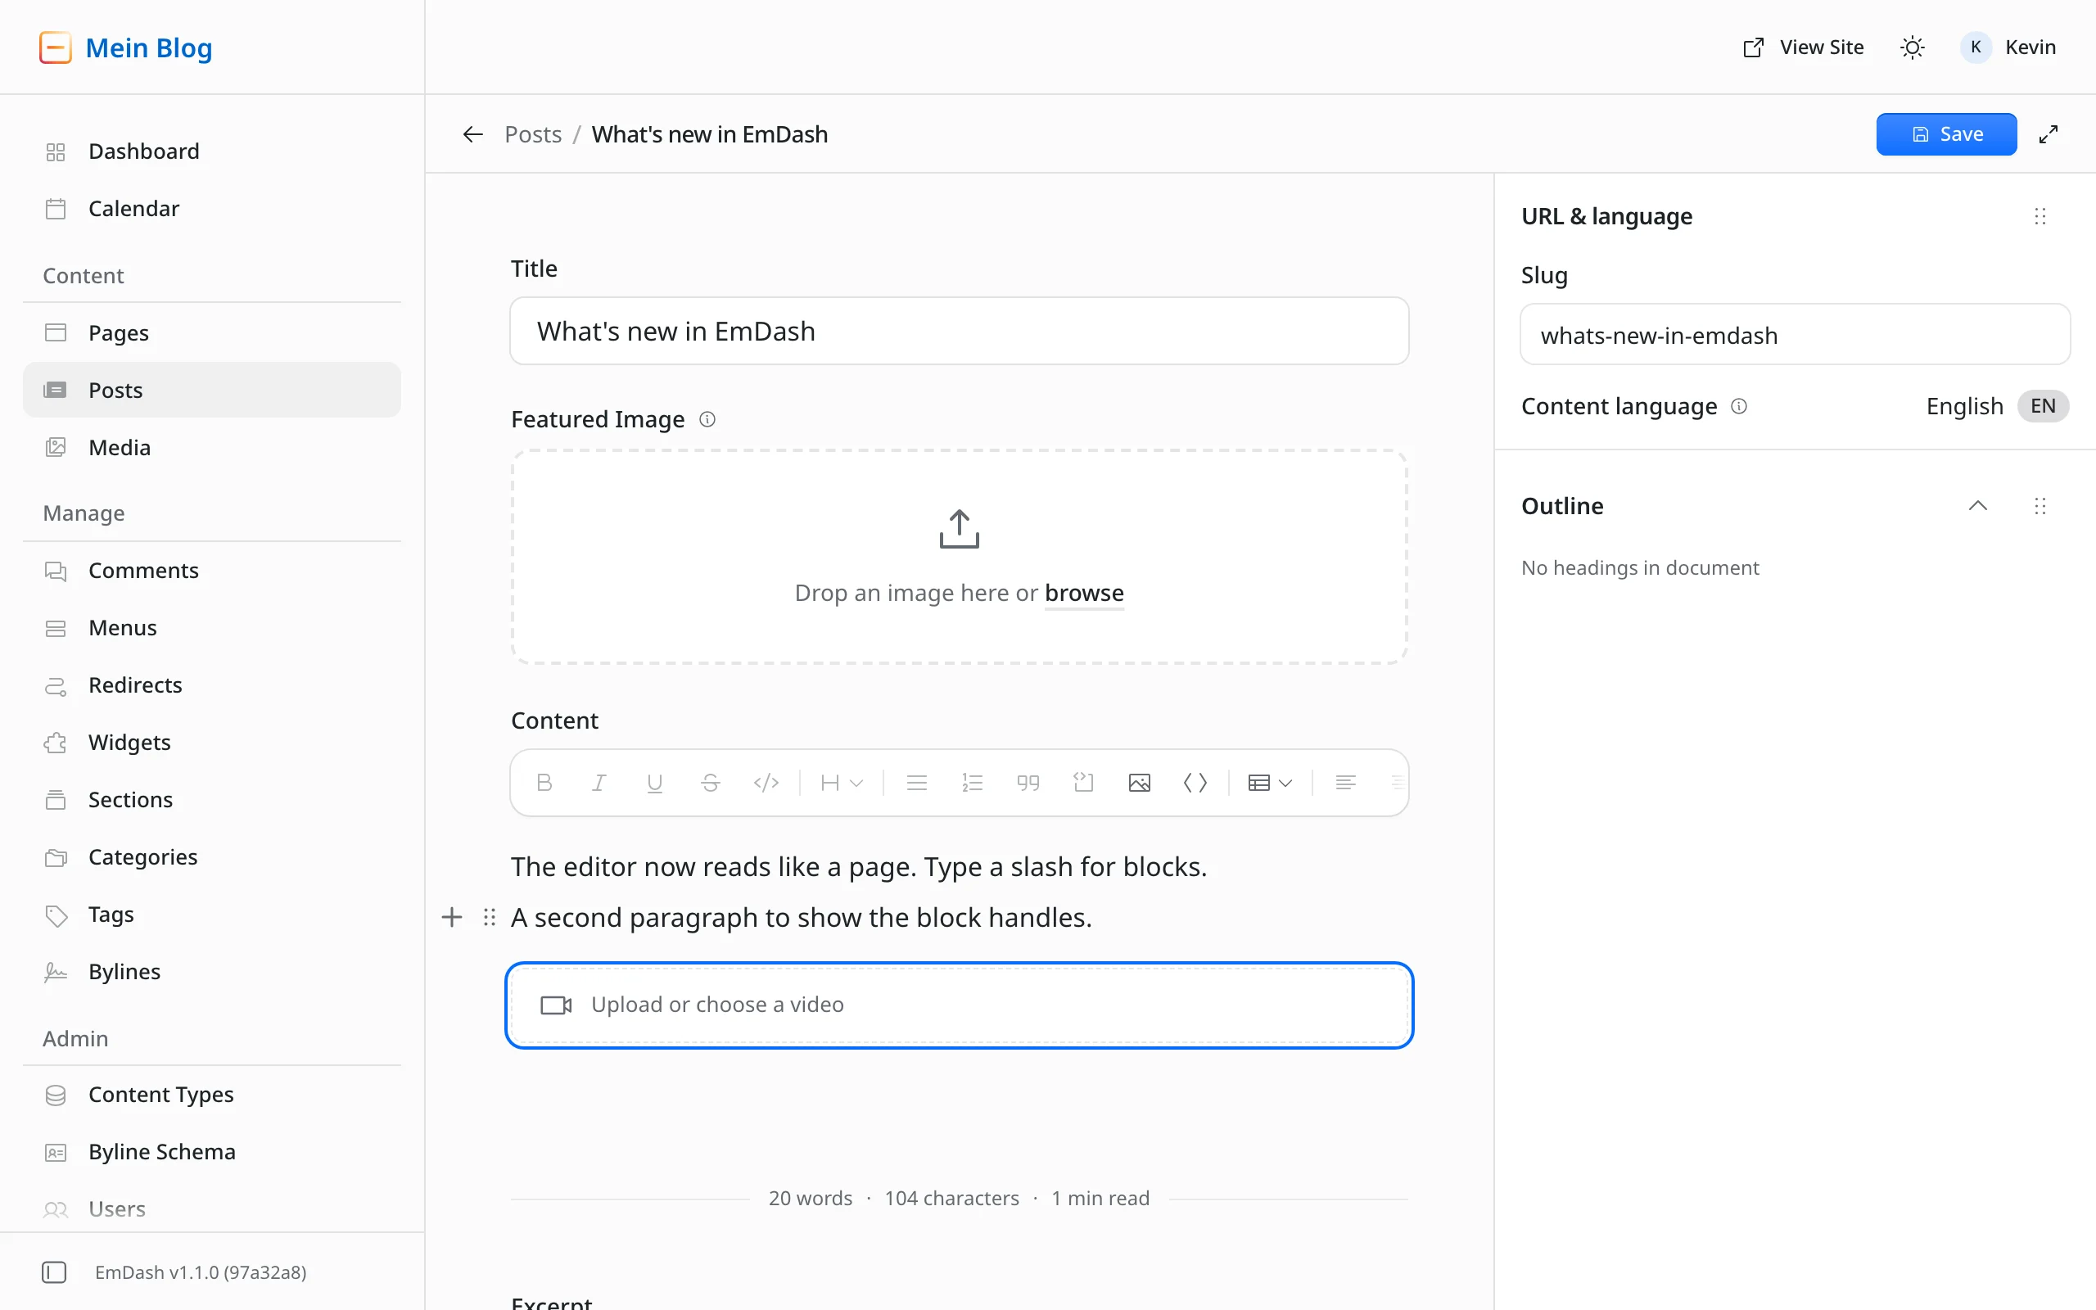Save the post
The width and height of the screenshot is (2096, 1310).
pyautogui.click(x=1946, y=134)
